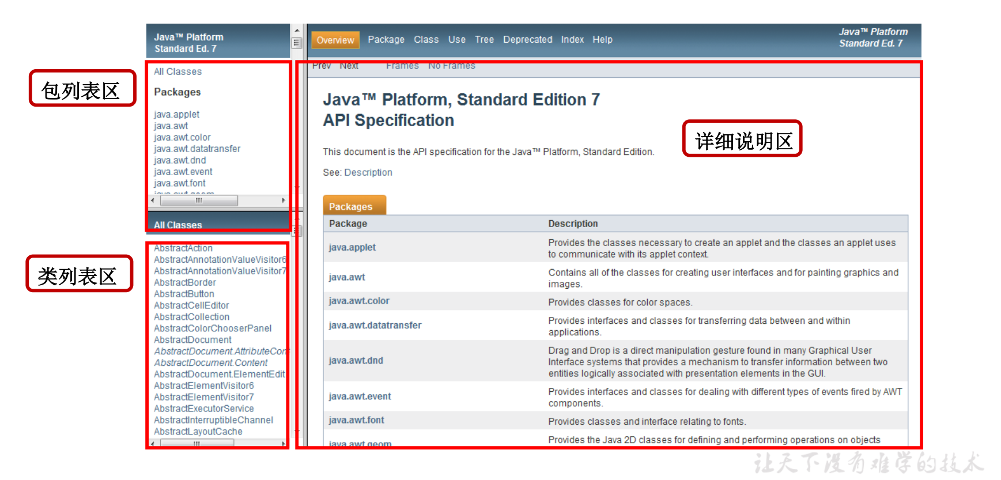Viewport: 1001px width, 480px height.
Task: Click the No Frames link
Action: [x=452, y=66]
